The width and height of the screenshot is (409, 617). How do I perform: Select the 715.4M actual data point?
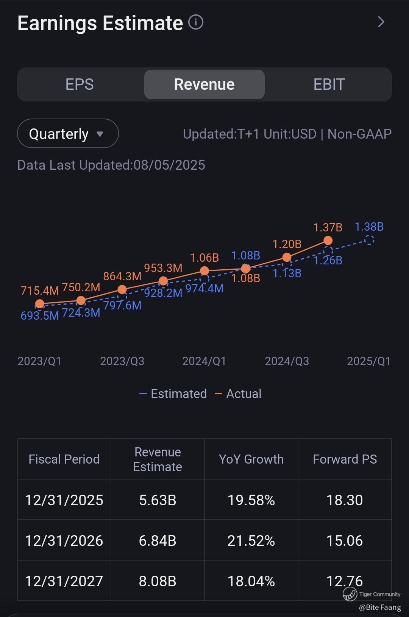[40, 304]
